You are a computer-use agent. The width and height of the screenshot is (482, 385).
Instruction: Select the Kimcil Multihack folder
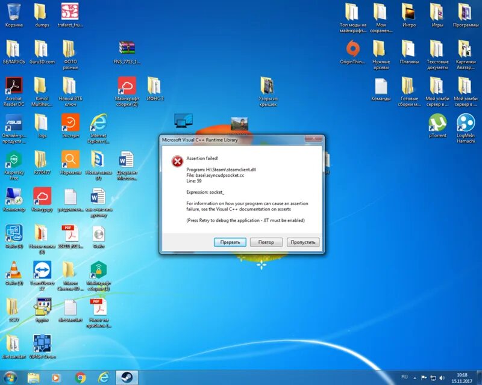coord(42,91)
